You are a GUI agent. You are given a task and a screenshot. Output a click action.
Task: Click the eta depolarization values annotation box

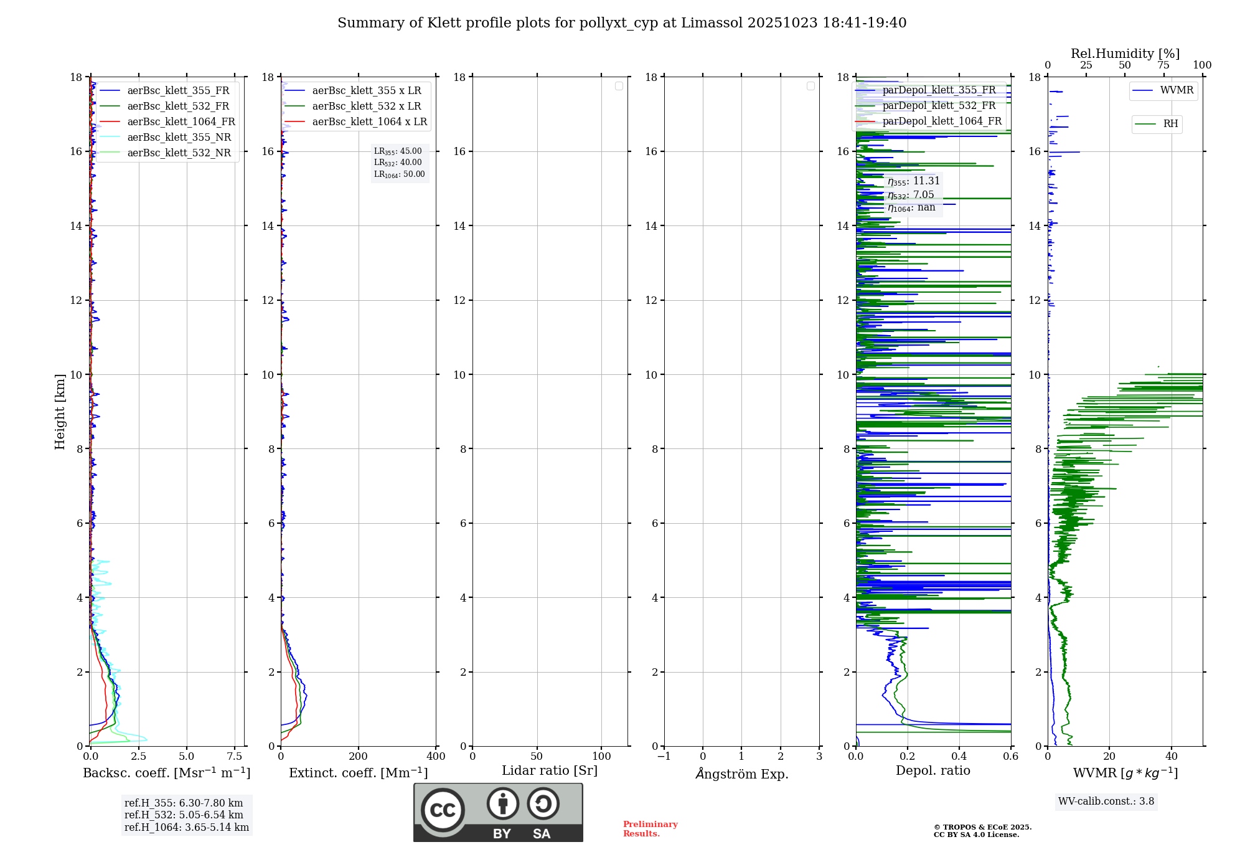[x=913, y=194]
